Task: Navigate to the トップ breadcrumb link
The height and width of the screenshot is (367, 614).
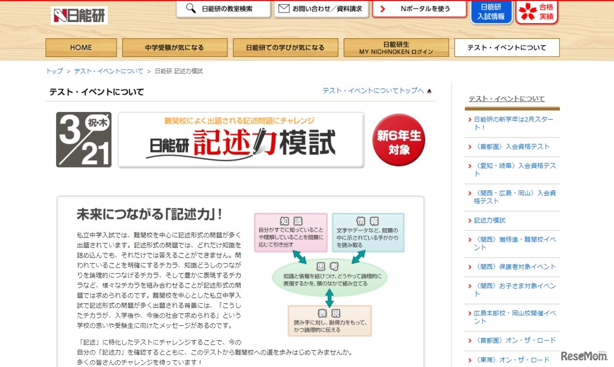Action: (x=54, y=70)
